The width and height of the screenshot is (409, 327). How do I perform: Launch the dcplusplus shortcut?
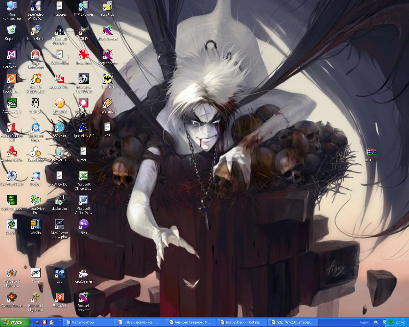(x=59, y=203)
